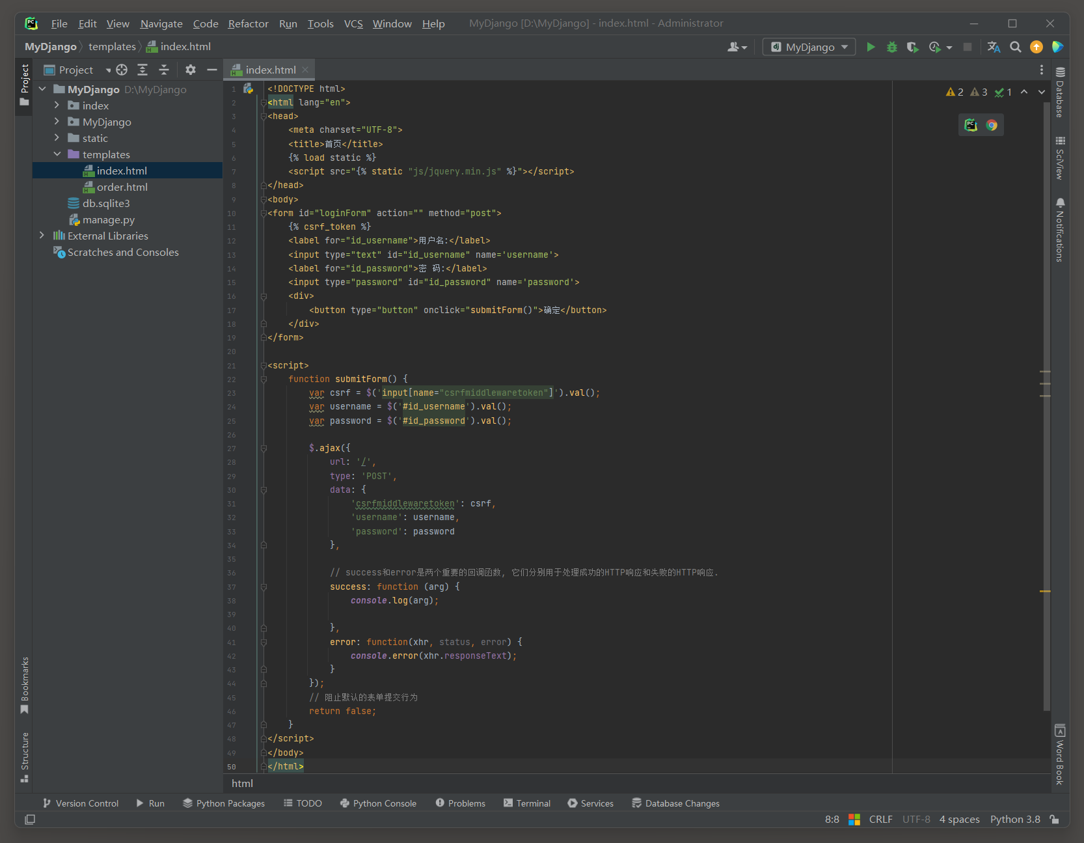Click the stop process icon

coord(968,47)
